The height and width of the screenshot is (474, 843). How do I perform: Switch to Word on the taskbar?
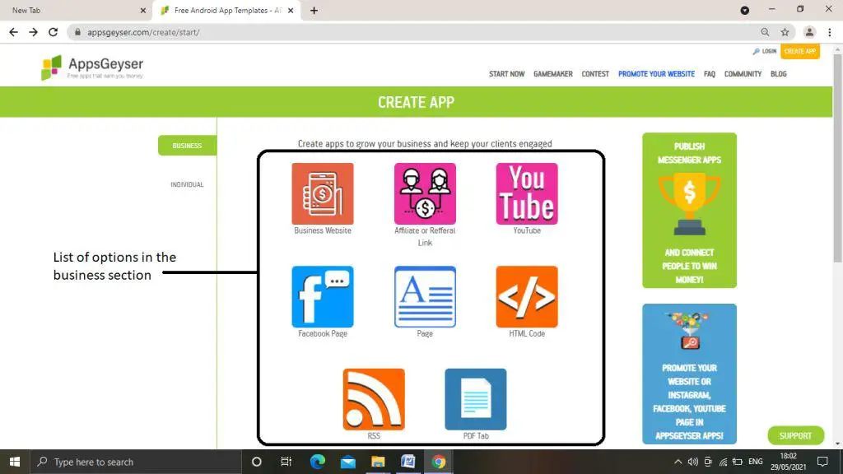408,462
